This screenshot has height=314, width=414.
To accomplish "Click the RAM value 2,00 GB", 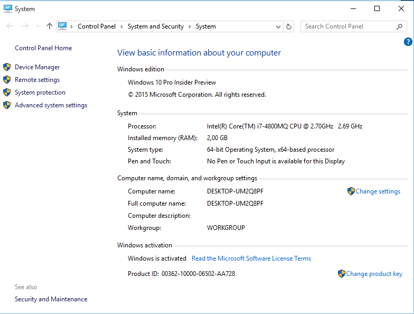I will [217, 138].
